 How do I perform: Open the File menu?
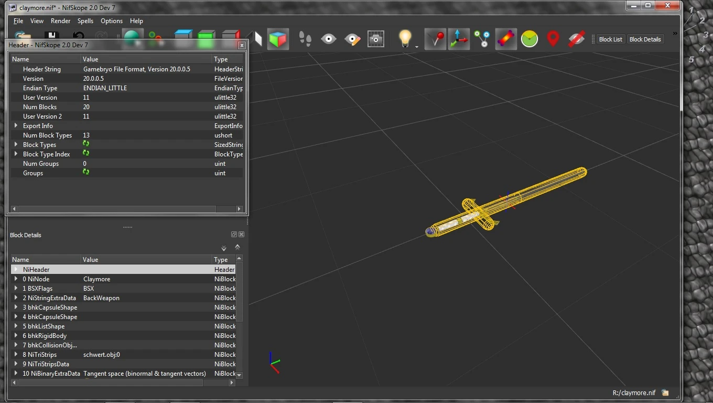[x=18, y=21]
